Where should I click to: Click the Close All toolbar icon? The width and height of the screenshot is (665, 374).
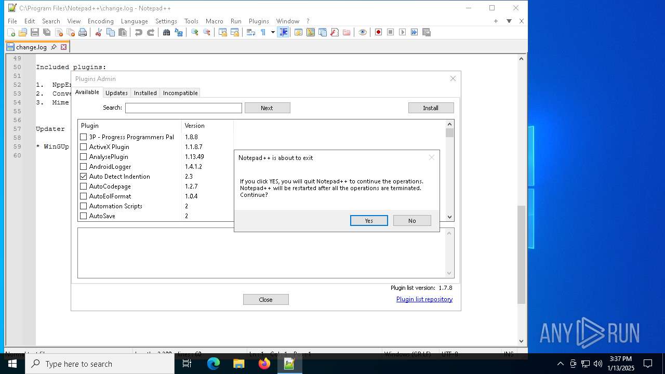[x=71, y=32]
